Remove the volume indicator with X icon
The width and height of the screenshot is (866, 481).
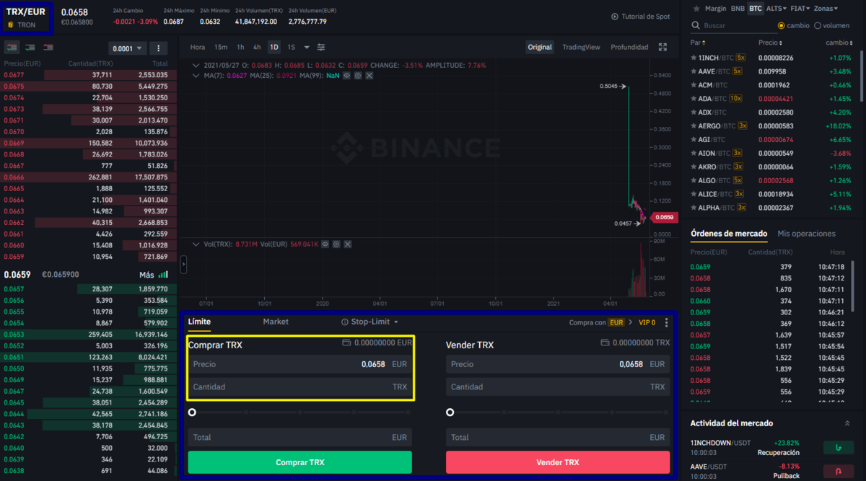click(x=348, y=244)
